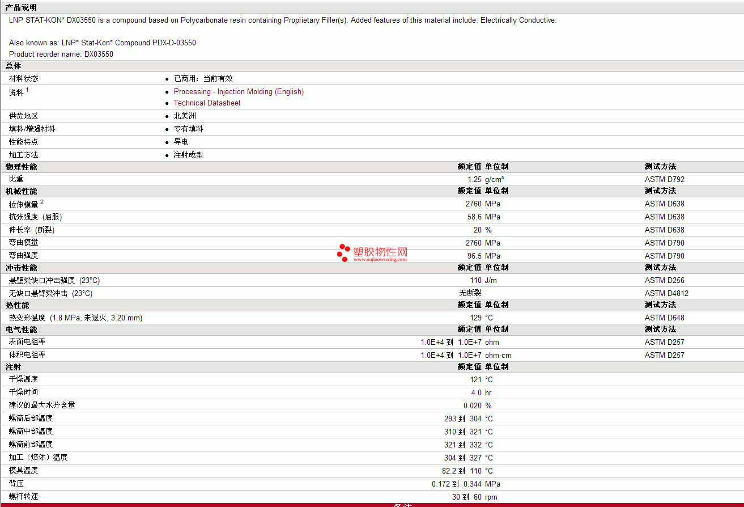Click the 0.020 moisture content value
Viewport: 744px width, 507px height.
click(x=473, y=405)
